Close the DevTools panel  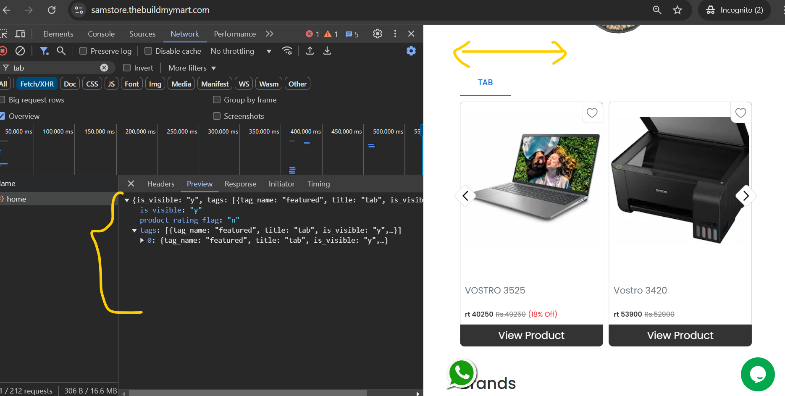click(411, 34)
